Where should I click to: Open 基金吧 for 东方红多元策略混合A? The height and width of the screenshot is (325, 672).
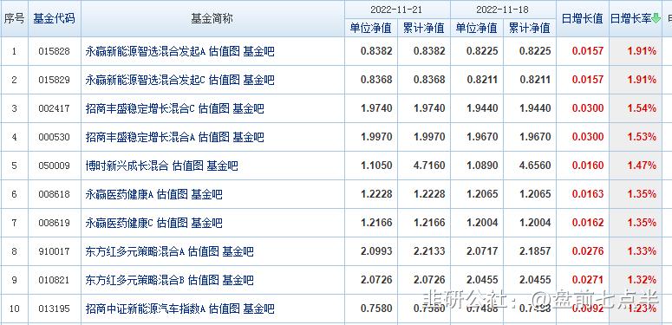pyautogui.click(x=238, y=251)
